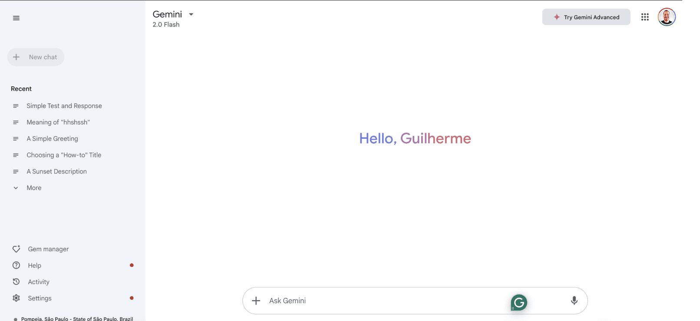Image resolution: width=700 pixels, height=321 pixels.
Task: Click the Gemini title text
Action: (x=167, y=14)
